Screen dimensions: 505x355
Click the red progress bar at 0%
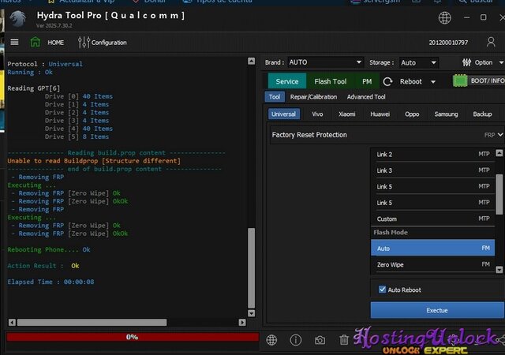point(132,337)
